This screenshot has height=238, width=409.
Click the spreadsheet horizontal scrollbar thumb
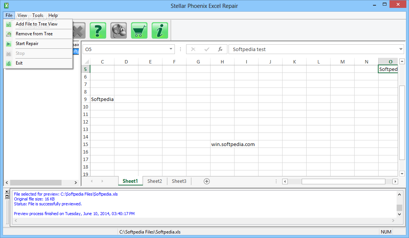tap(343, 181)
